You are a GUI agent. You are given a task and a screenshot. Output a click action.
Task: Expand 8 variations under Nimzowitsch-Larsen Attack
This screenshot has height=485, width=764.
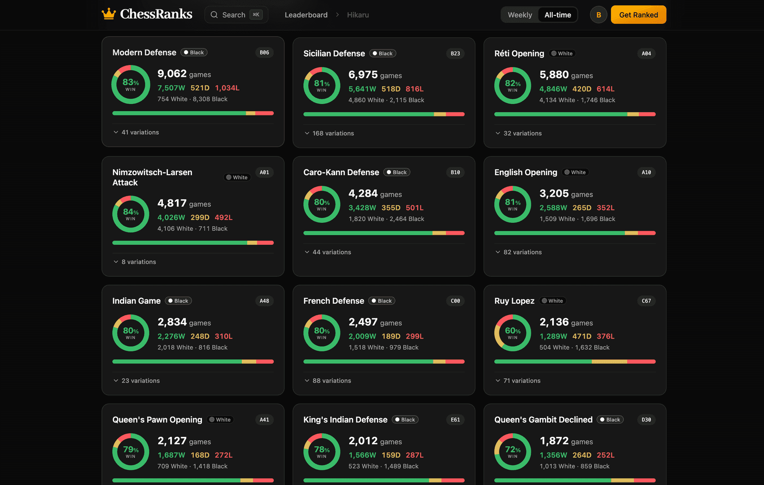[x=135, y=262]
